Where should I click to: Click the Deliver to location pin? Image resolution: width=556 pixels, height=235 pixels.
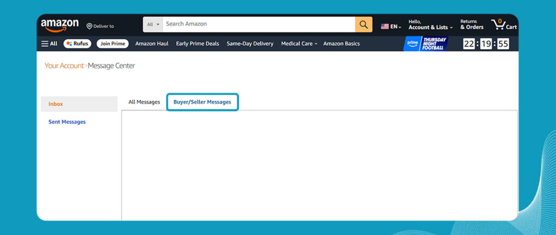tap(90, 26)
